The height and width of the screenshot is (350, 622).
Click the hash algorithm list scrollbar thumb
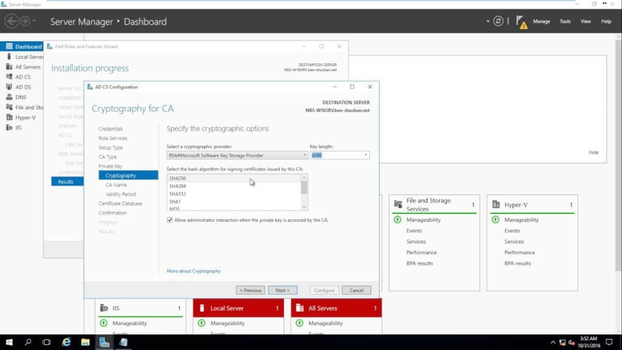[304, 187]
